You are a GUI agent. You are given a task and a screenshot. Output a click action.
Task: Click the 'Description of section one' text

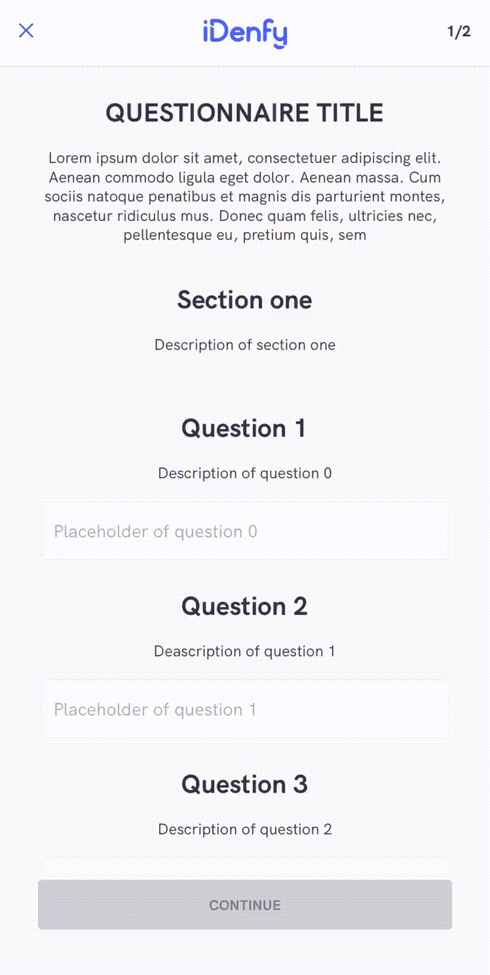(245, 345)
